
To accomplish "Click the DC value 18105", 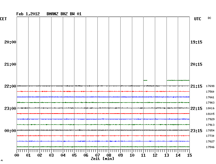I will click(x=210, y=114).
